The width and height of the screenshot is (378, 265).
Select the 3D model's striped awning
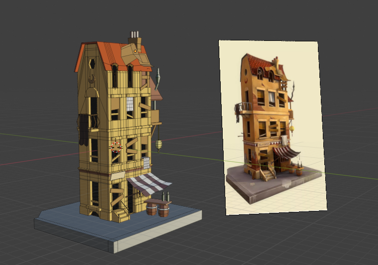[149, 184]
